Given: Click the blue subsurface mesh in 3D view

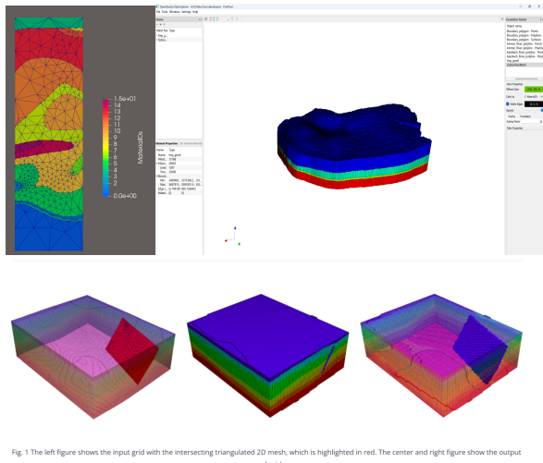Looking at the screenshot, I should (354, 146).
